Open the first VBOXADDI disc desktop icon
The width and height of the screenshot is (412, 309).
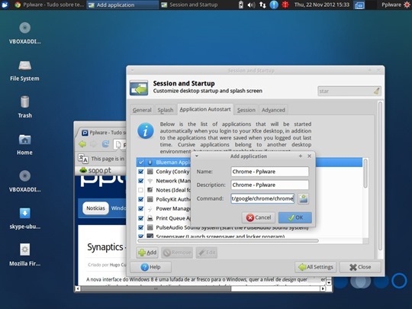pyautogui.click(x=24, y=28)
